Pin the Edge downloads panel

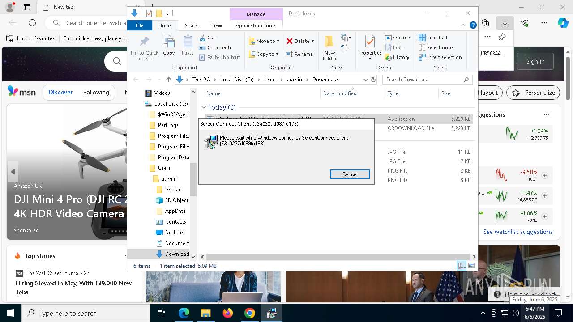(x=502, y=37)
